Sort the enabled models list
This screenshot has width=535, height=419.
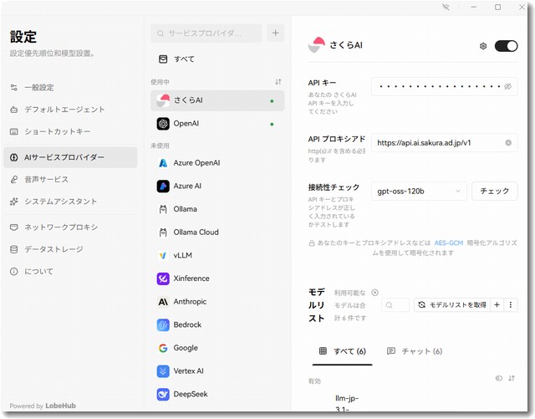(511, 378)
